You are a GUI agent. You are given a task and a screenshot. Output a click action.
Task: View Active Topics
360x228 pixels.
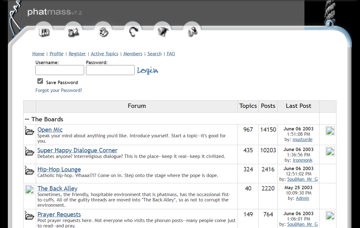tap(105, 54)
